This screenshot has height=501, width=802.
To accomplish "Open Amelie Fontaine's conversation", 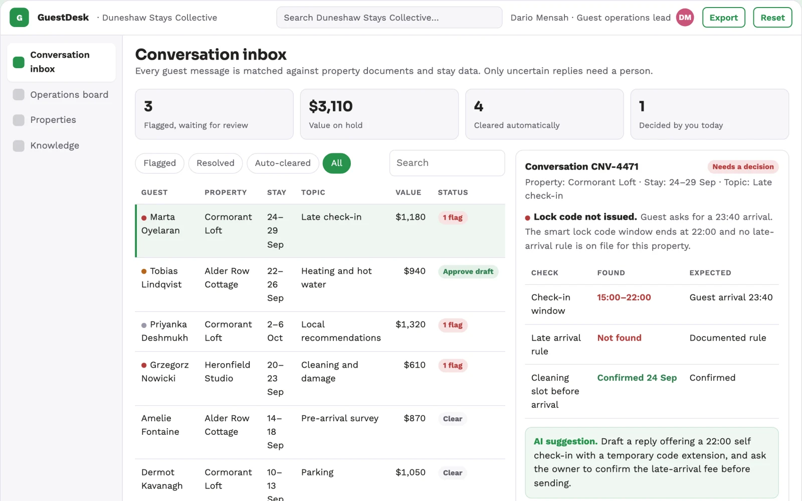I will coord(320,432).
